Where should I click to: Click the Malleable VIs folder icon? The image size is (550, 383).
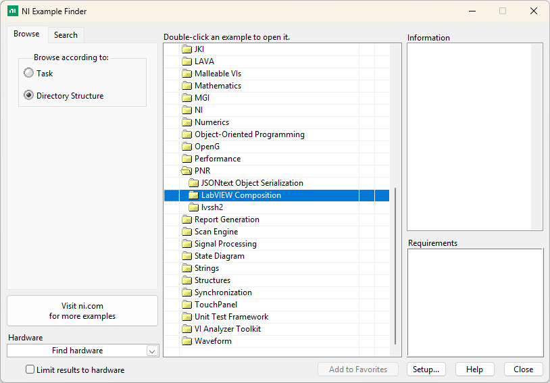pos(186,74)
